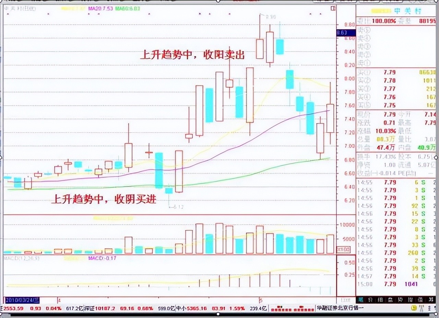Click the x100 volume unit box
The width and height of the screenshot is (439, 318).
(342, 249)
